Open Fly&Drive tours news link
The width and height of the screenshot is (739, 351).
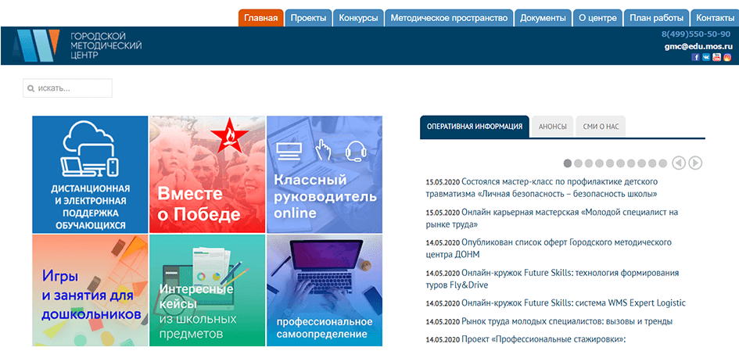click(552, 279)
